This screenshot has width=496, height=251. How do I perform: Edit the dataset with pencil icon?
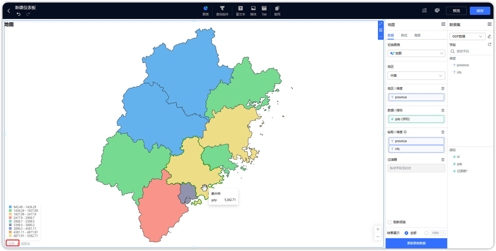tap(490, 36)
